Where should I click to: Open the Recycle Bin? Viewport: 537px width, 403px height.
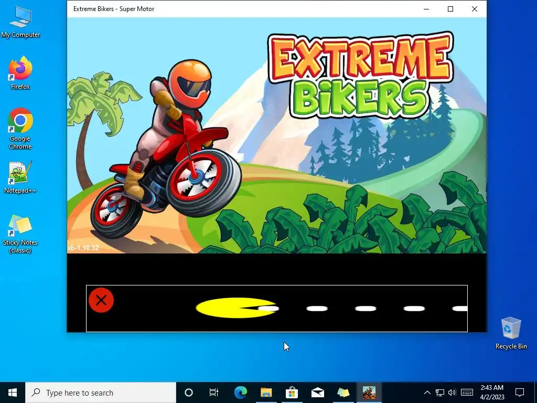click(511, 333)
